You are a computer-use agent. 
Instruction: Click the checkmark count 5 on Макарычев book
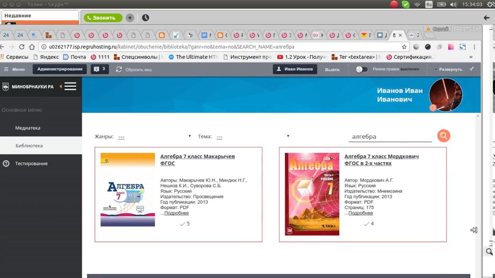pyautogui.click(x=185, y=224)
